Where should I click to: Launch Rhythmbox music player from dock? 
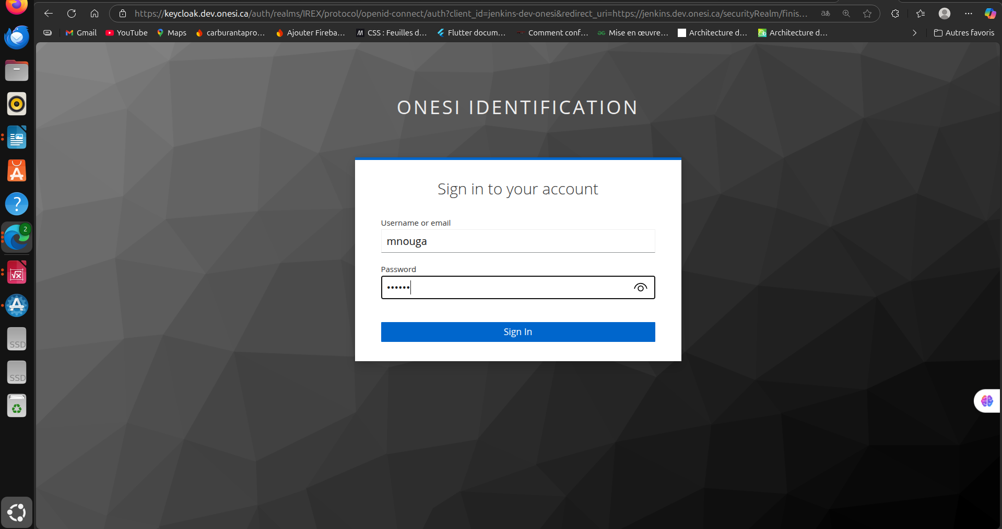[17, 104]
